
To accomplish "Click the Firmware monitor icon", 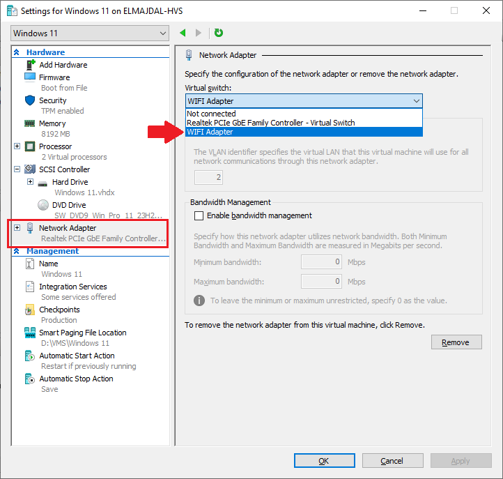I will (x=30, y=77).
